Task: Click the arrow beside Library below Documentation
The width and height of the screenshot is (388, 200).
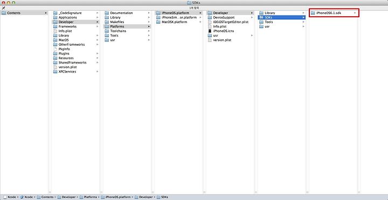Action: point(149,17)
